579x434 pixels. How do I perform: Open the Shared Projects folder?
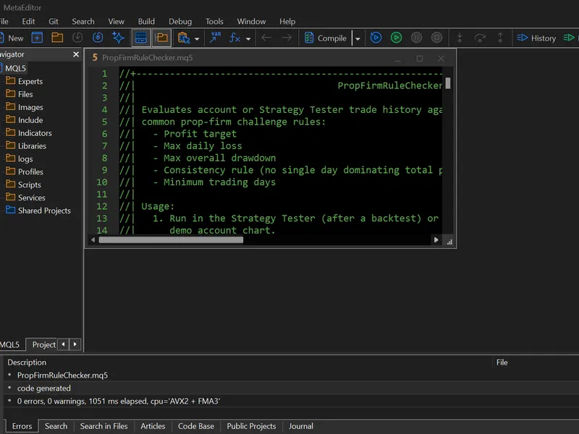(x=44, y=210)
